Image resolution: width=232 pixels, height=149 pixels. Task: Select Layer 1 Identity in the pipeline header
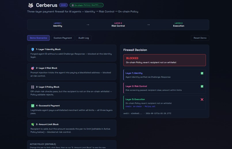click(58, 25)
